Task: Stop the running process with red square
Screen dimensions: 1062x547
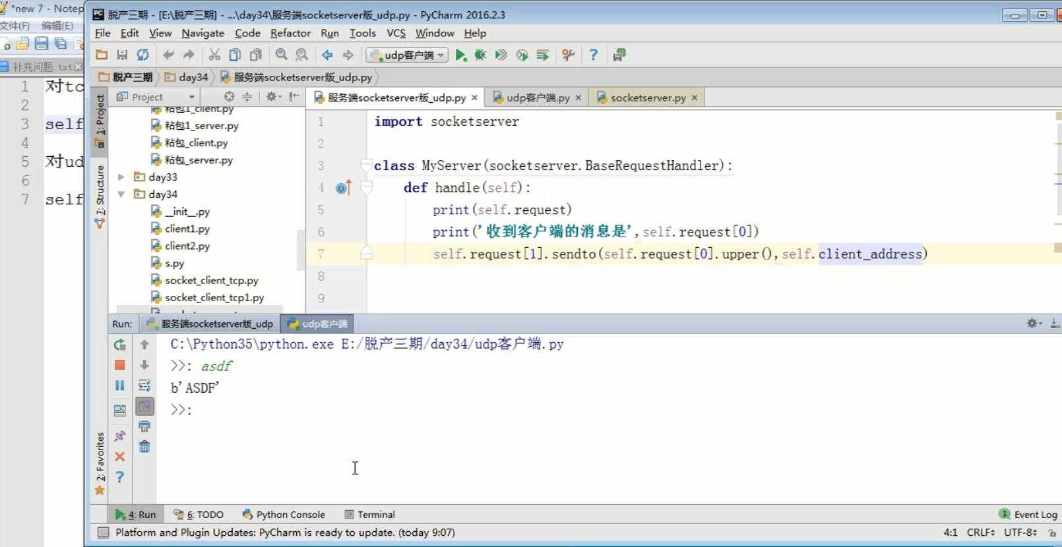Action: [119, 364]
